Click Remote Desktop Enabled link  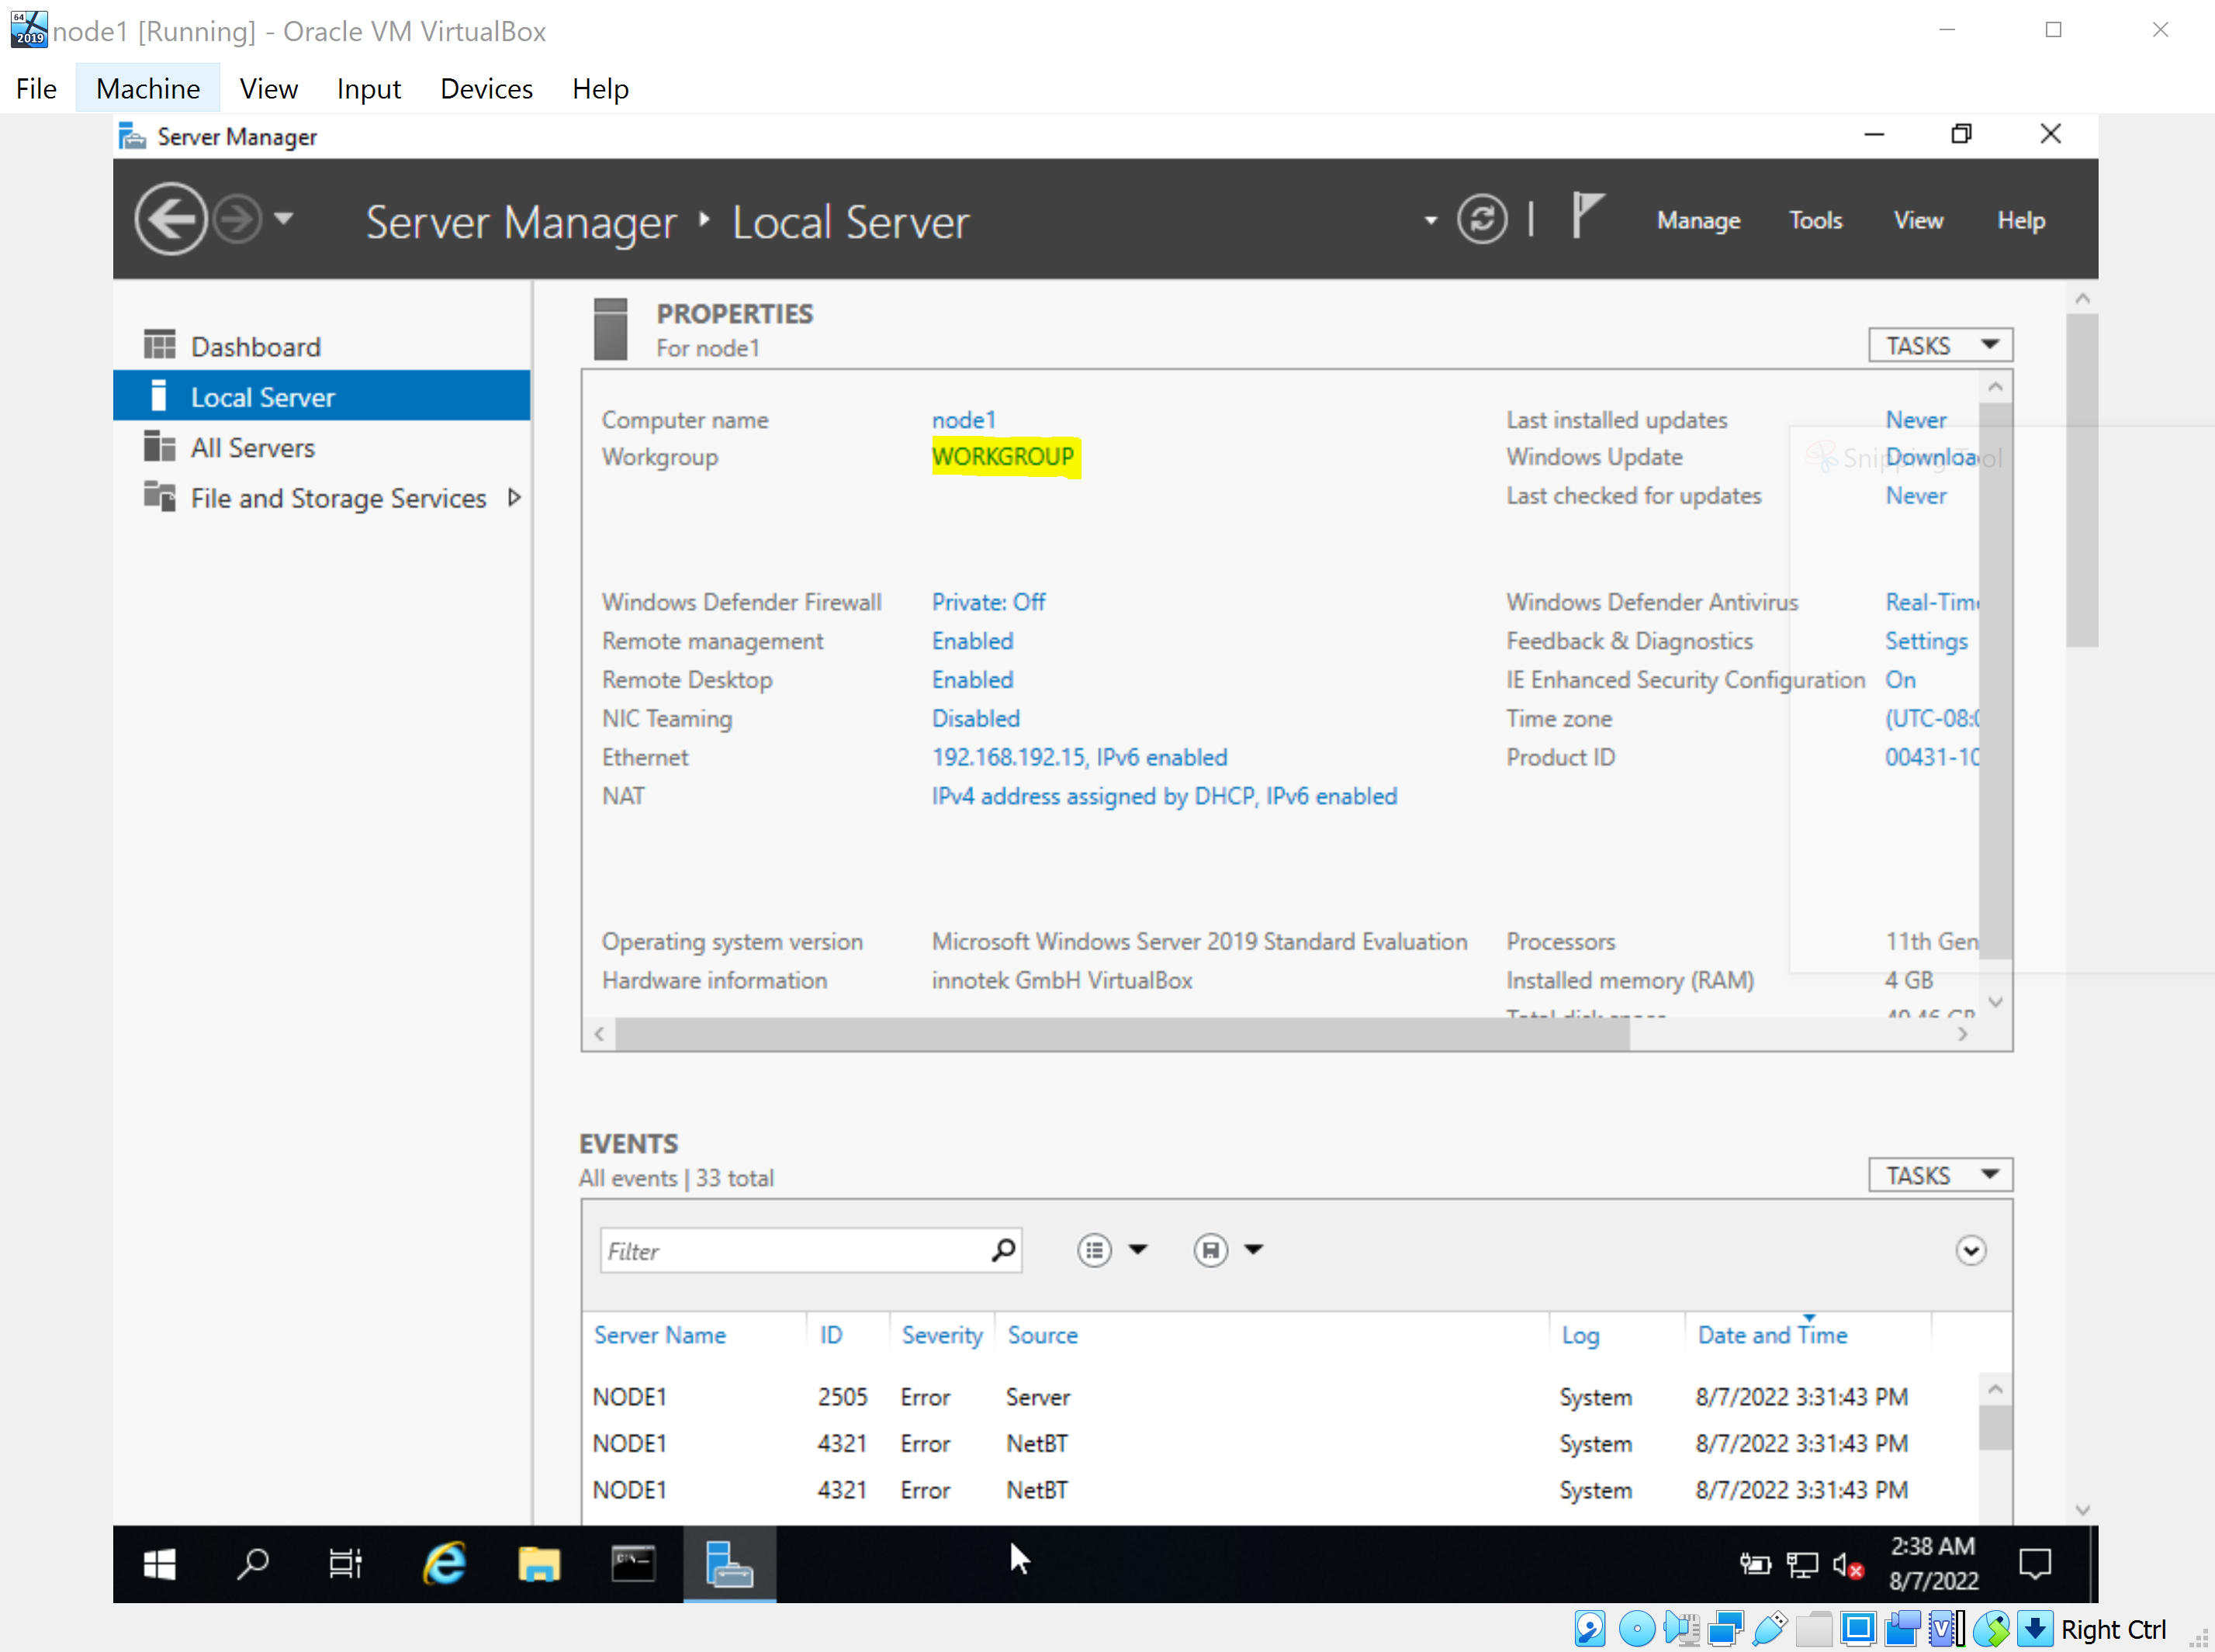pos(972,680)
